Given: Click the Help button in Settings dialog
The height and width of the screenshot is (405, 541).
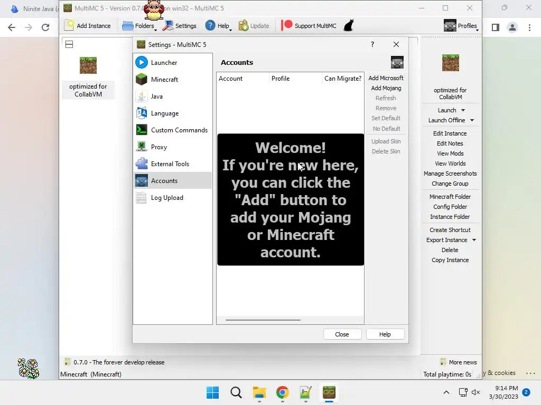Looking at the screenshot, I should pyautogui.click(x=385, y=334).
